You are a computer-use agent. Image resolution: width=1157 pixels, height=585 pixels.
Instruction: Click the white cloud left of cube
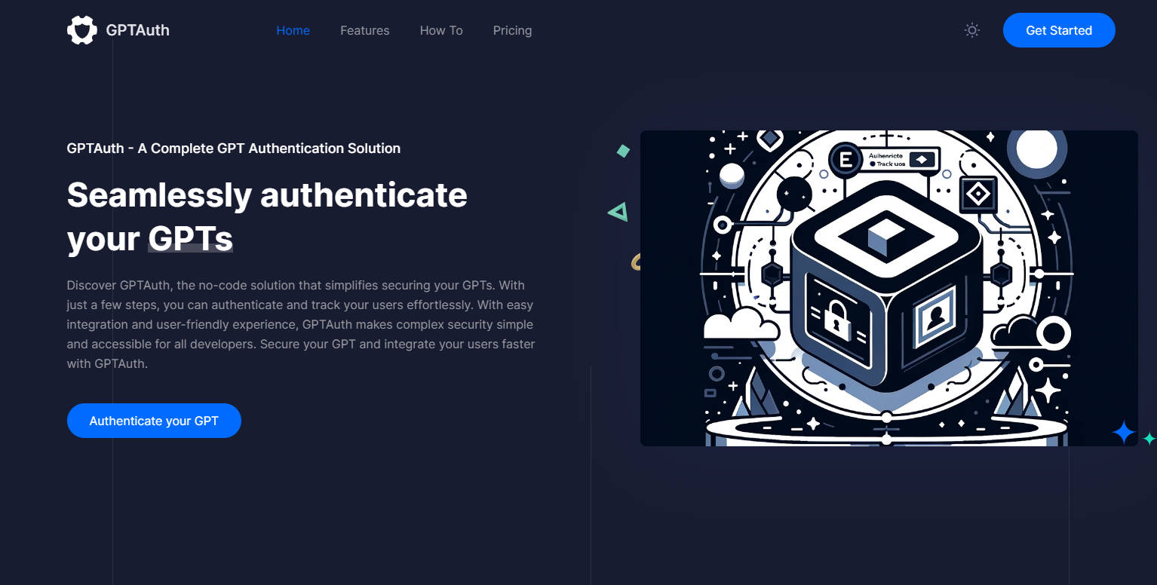[x=739, y=324]
